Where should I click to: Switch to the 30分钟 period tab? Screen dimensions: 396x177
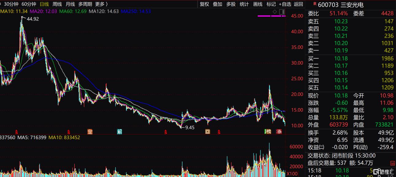[x=11, y=4]
